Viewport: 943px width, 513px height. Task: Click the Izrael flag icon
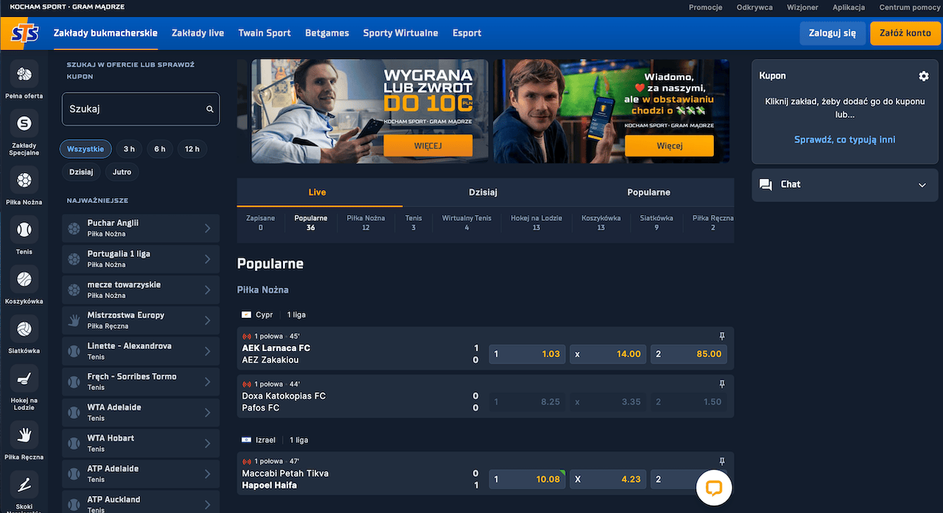247,440
